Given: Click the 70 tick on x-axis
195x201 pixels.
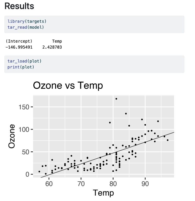Looking at the screenshot, I should (x=81, y=184).
